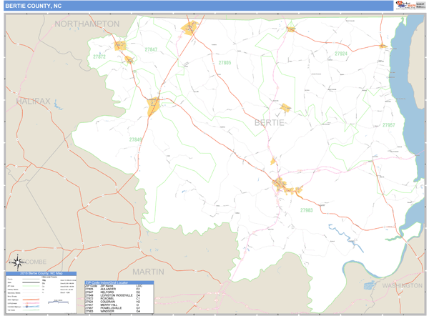Select the HALIFAX county label

(34, 101)
